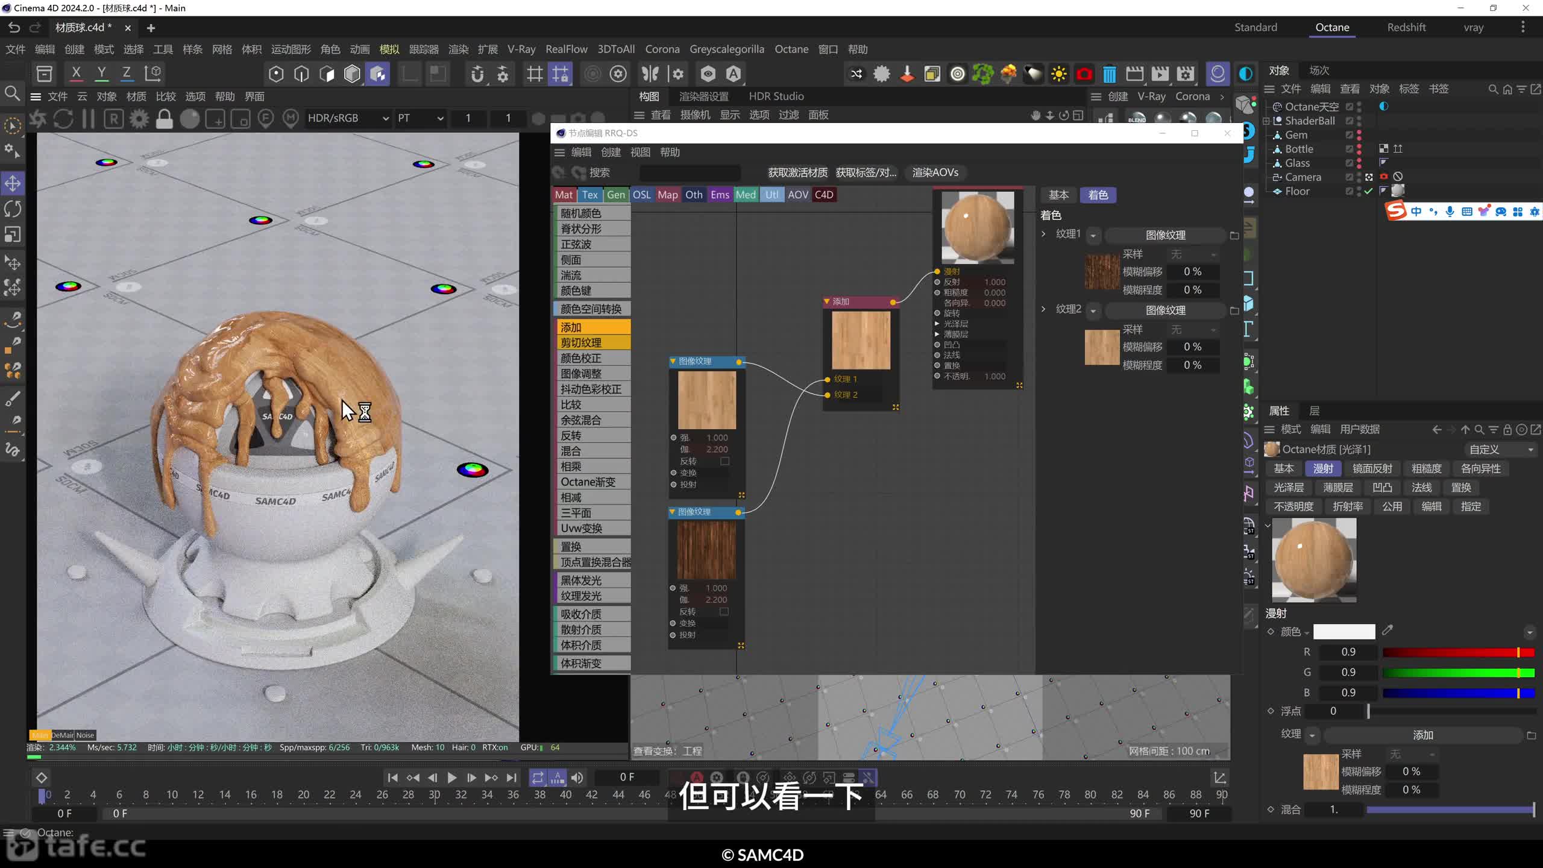Click the search icon in objects panel
Viewport: 1543px width, 868px height.
(x=1493, y=89)
